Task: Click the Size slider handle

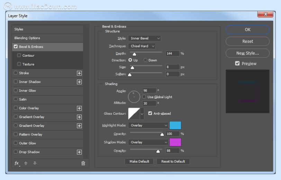Action: (132, 67)
